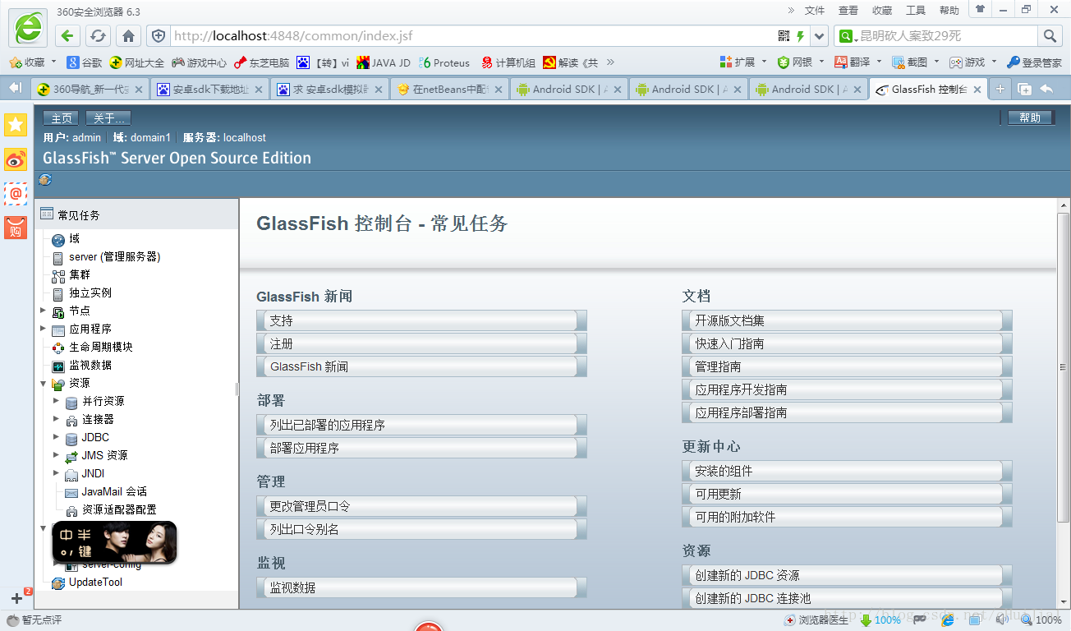Click the tab bar sidebar-toggle arrow icon
The height and width of the screenshot is (631, 1071).
pyautogui.click(x=15, y=88)
